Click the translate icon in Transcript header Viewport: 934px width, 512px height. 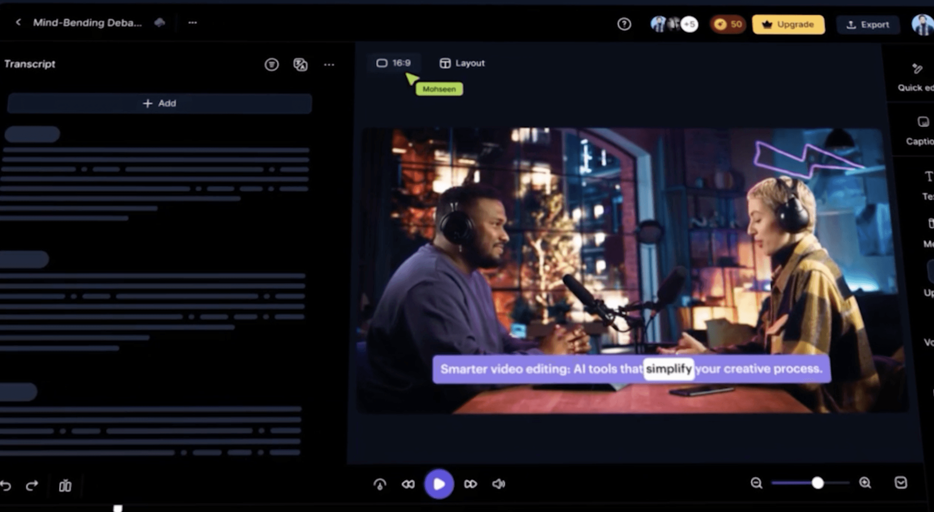click(300, 64)
